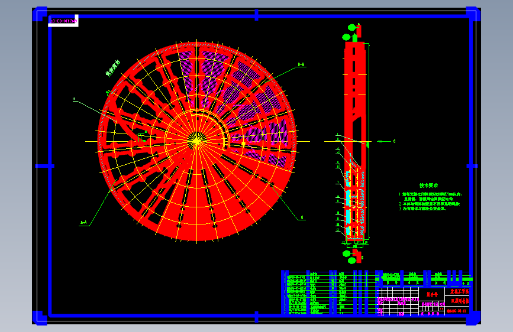Click the red drawing number in title block

click(x=457, y=311)
